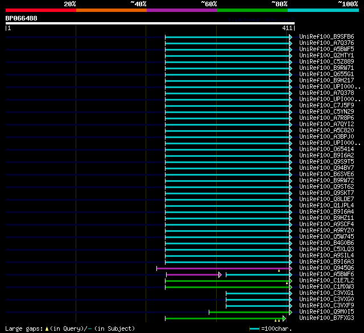Select the UniRef100_B7FXG3 label
Image resolution: width=364 pixels, height=333 pixels.
click(326, 318)
